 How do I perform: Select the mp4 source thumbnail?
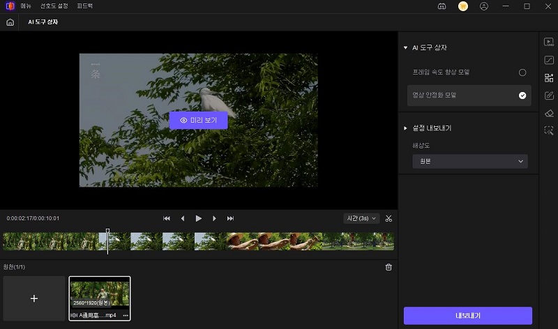tap(100, 298)
